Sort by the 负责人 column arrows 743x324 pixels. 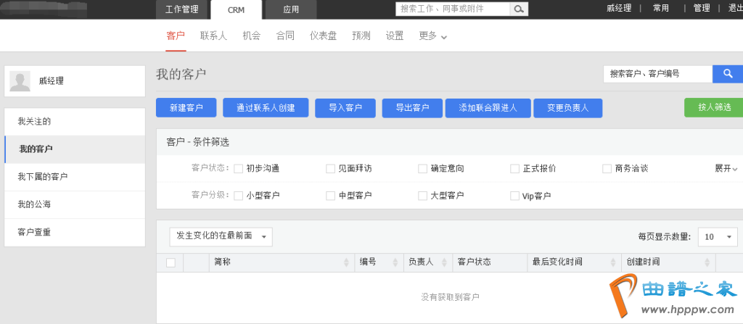[x=443, y=262]
